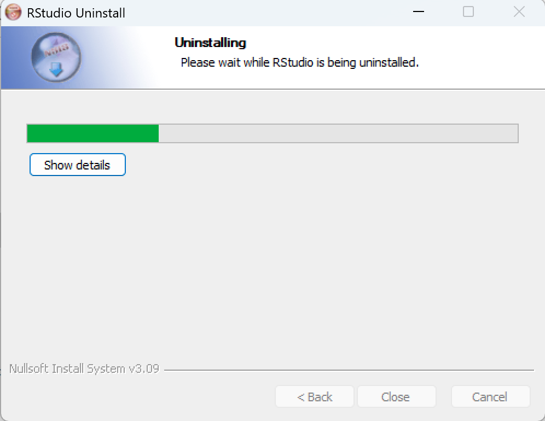Click the green filled part of progress bar
This screenshot has width=545, height=421.
[x=93, y=133]
